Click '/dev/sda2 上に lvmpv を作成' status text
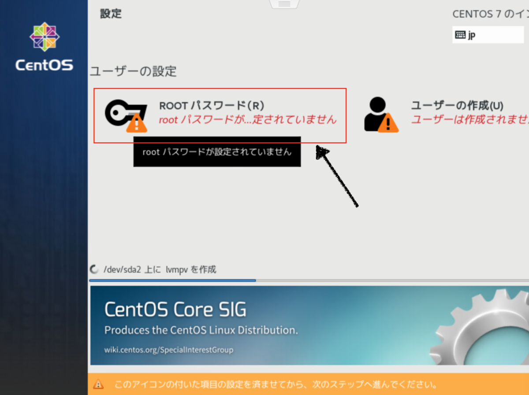The image size is (529, 395). [x=160, y=269]
